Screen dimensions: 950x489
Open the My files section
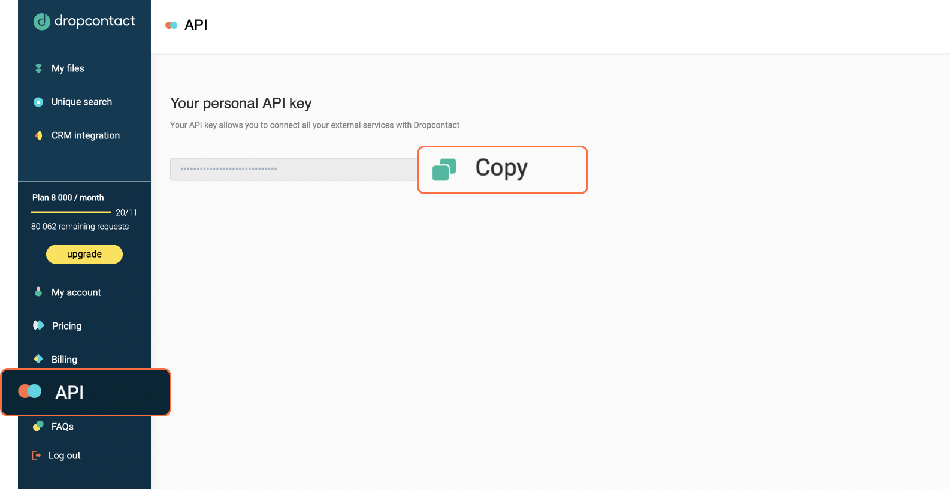68,68
